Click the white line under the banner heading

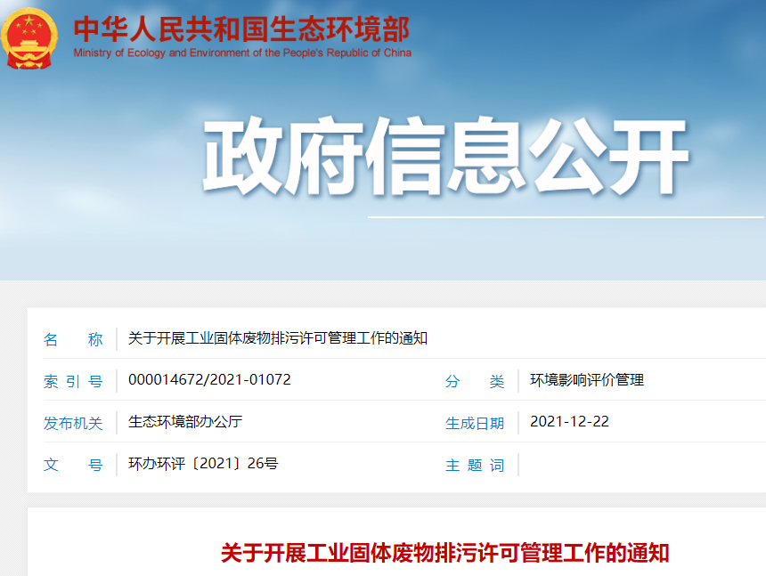click(x=566, y=216)
